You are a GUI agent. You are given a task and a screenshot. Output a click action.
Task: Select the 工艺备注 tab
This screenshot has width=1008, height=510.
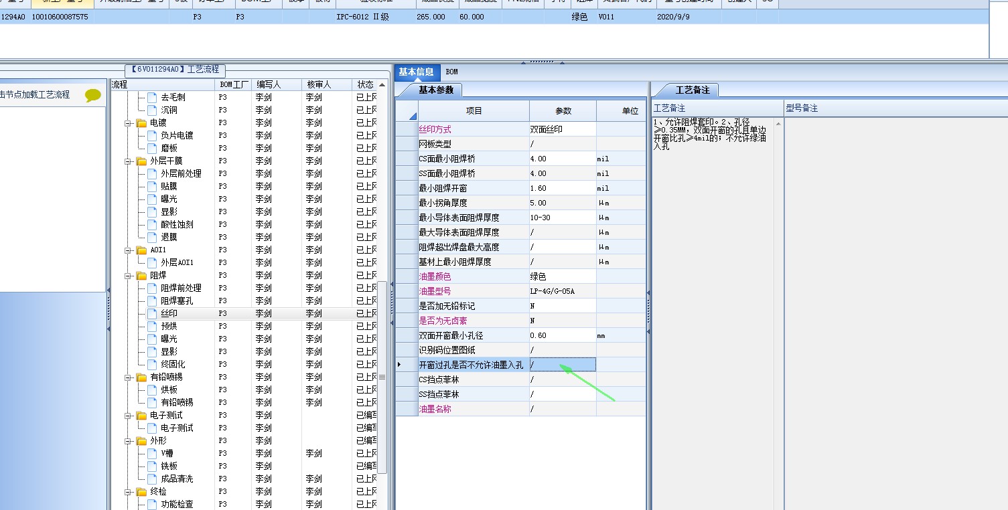point(692,90)
